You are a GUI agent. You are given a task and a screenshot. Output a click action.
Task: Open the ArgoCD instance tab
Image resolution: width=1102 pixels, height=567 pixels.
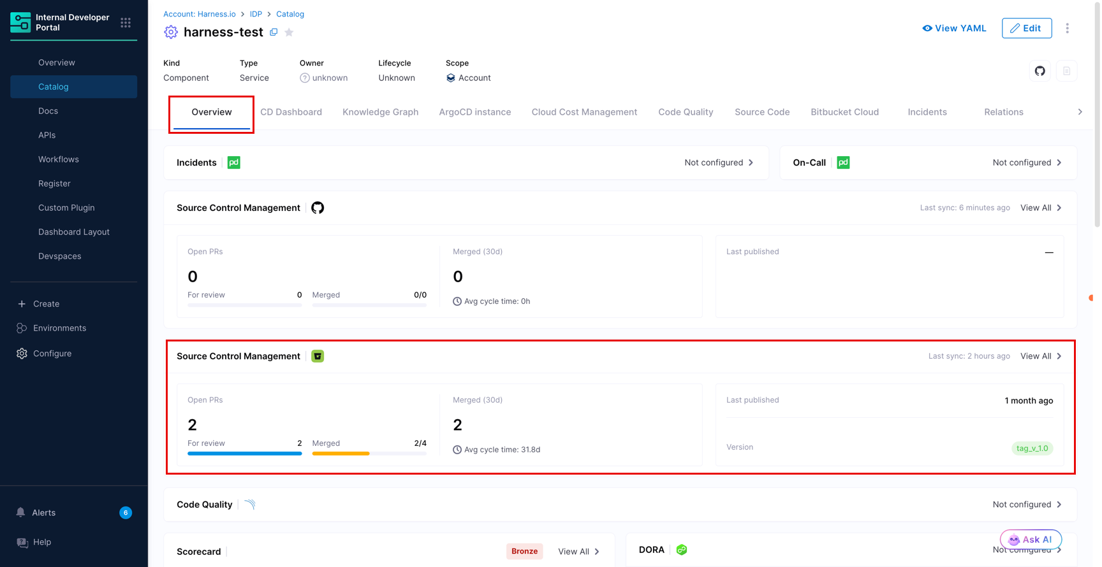pos(475,112)
